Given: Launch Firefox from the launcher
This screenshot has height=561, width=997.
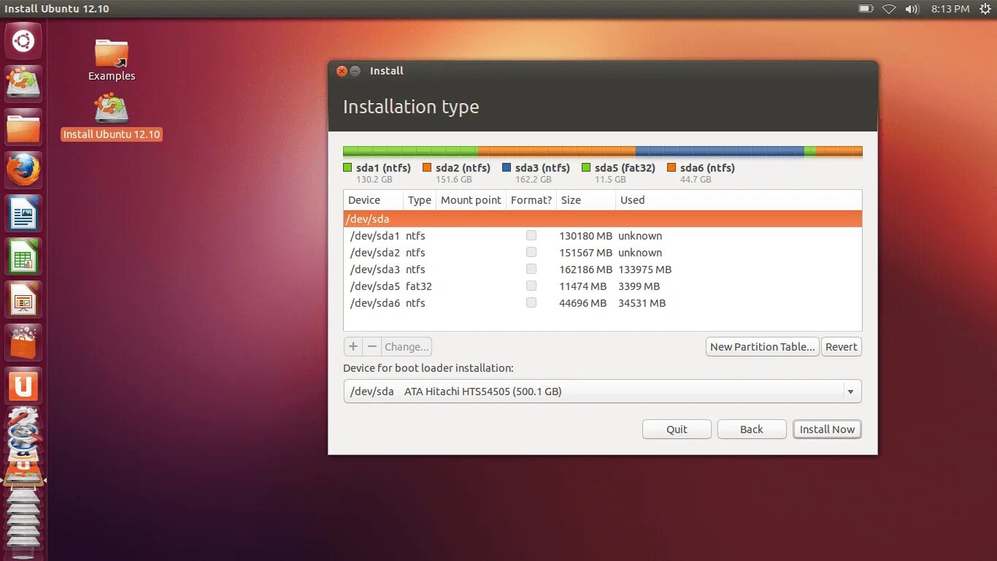Looking at the screenshot, I should [23, 170].
